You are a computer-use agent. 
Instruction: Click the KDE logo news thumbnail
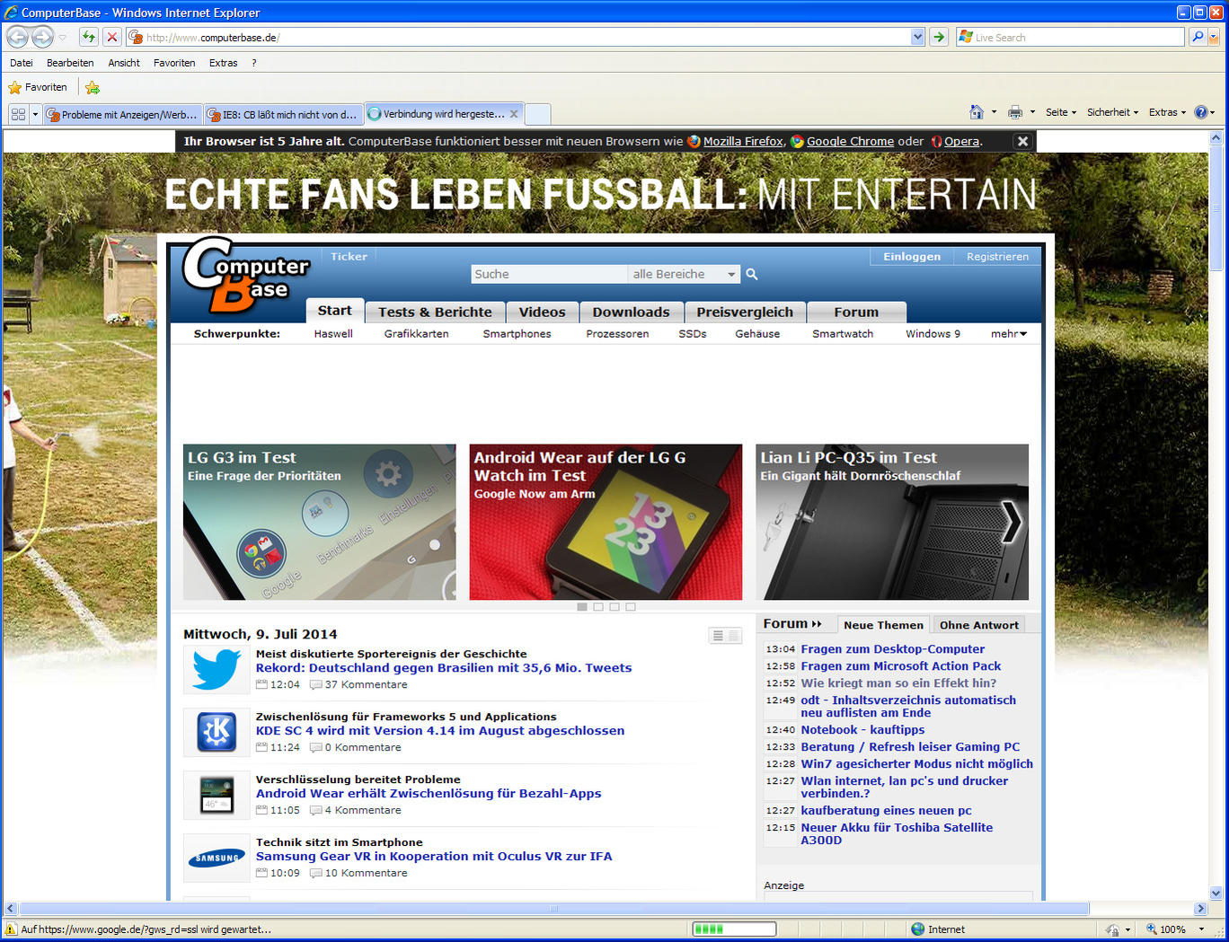[x=217, y=732]
